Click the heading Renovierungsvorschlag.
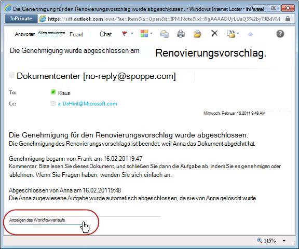299x249 pixels. [211, 53]
